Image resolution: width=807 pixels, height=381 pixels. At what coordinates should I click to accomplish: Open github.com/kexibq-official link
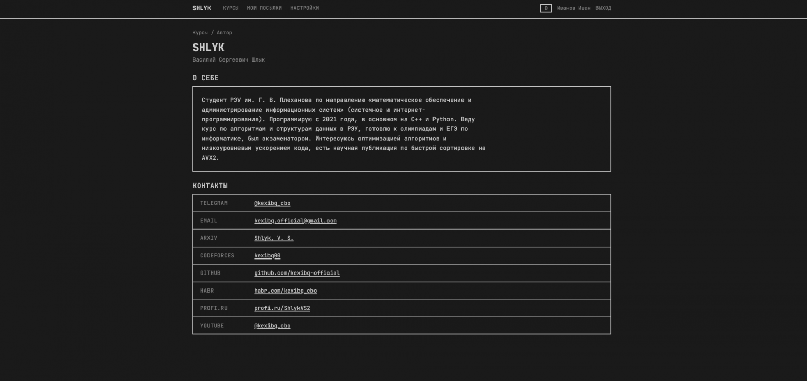pos(297,273)
